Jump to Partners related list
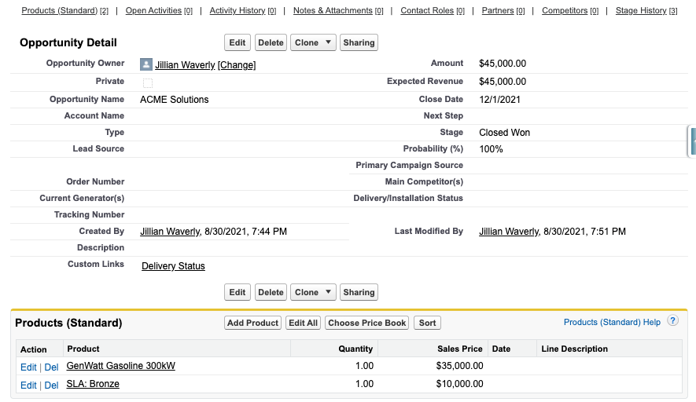696x402 pixels. [x=503, y=11]
